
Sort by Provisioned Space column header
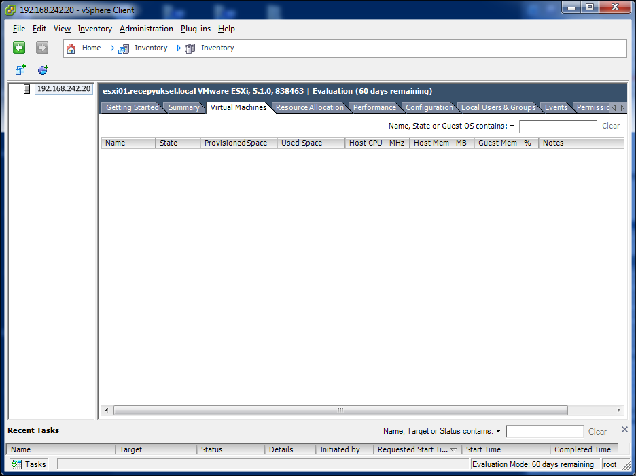click(238, 143)
